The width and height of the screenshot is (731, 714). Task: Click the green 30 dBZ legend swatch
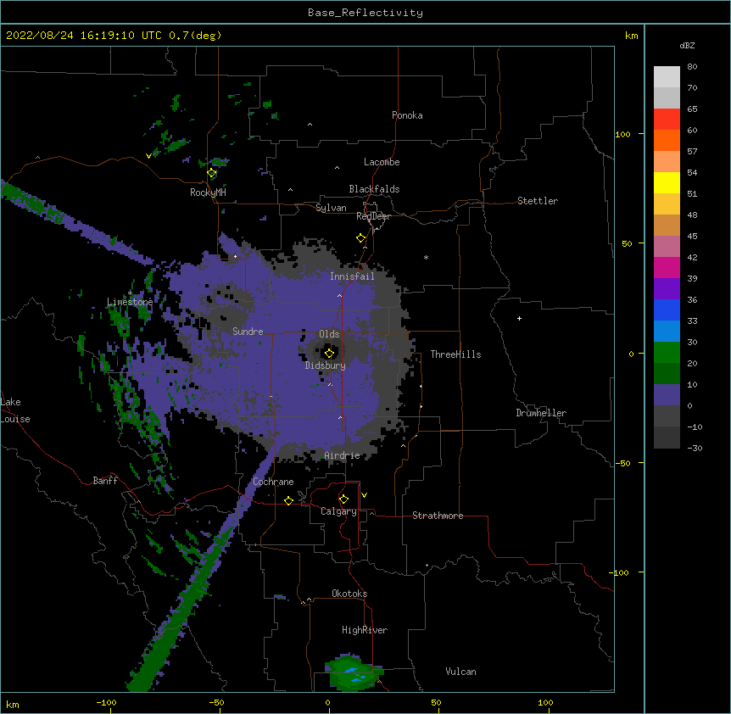pyautogui.click(x=667, y=353)
